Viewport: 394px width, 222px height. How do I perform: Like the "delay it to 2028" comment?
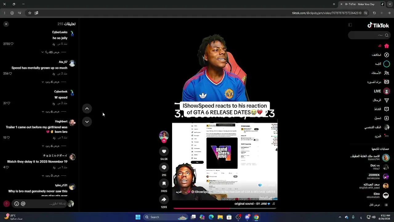coord(7,167)
